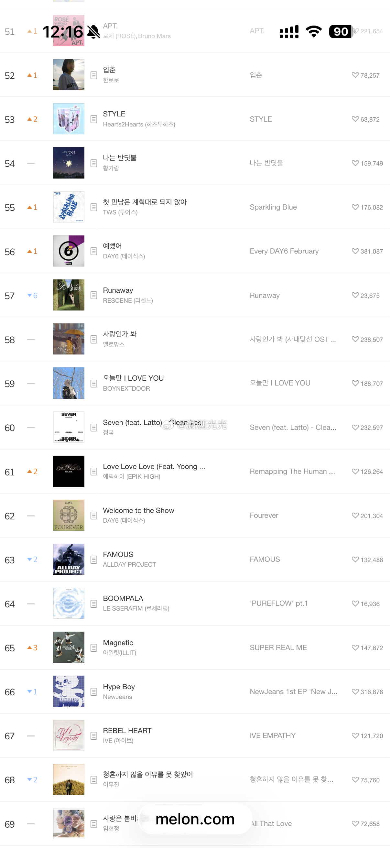This screenshot has width=390, height=848.
Task: Open lyrics icon for Magnetic by ILLIT
Action: [x=94, y=648]
